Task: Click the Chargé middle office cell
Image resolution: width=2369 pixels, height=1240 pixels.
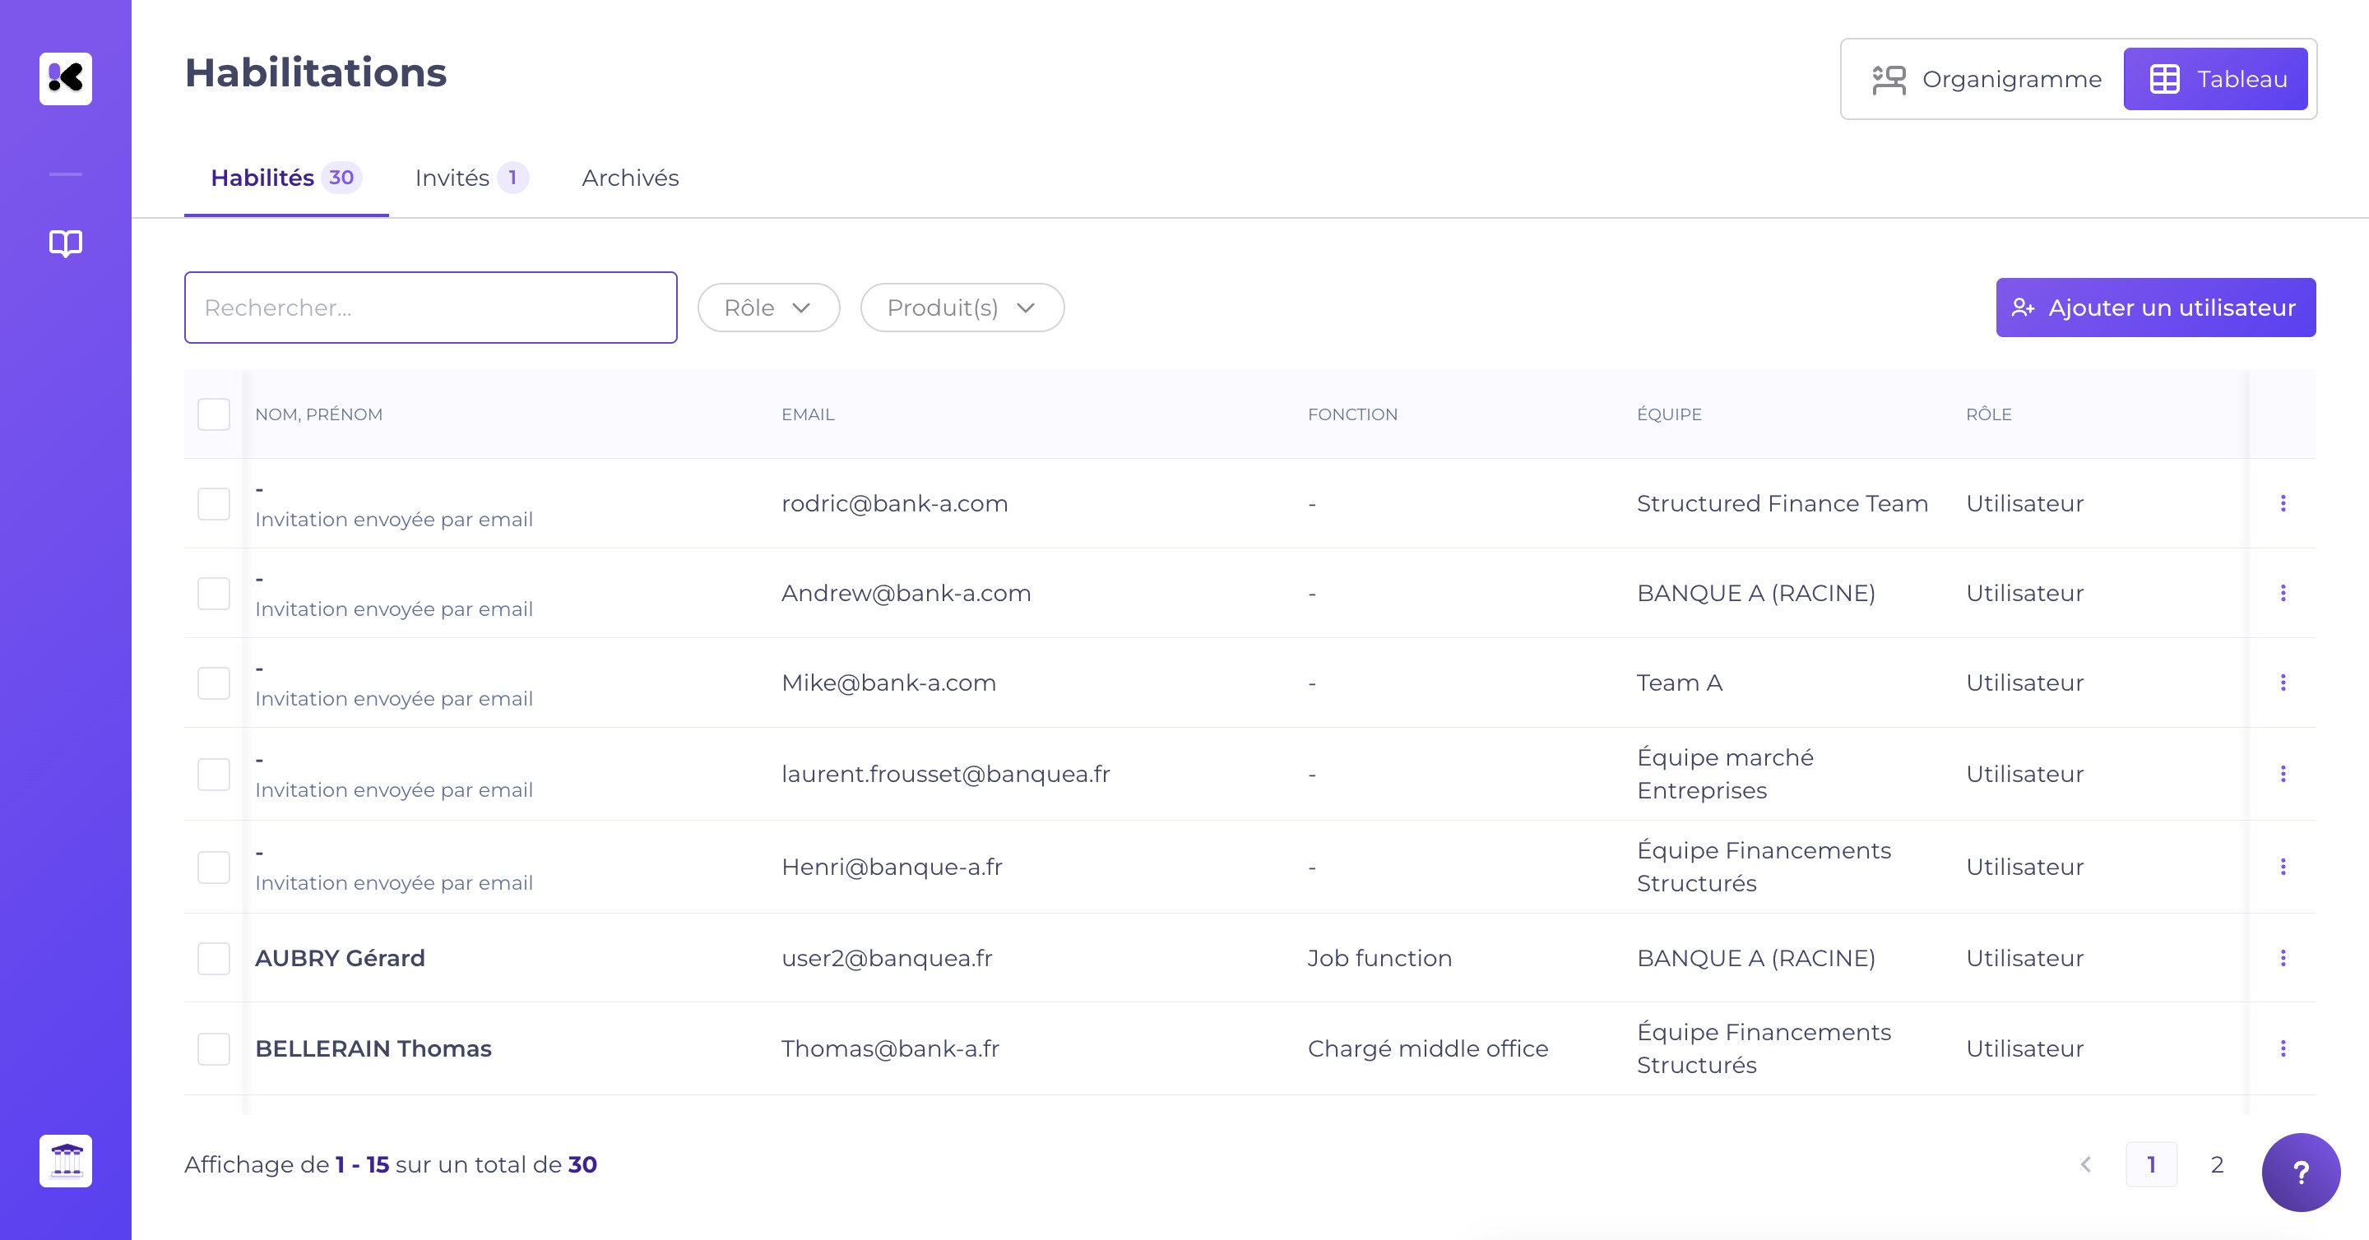Action: [1427, 1048]
